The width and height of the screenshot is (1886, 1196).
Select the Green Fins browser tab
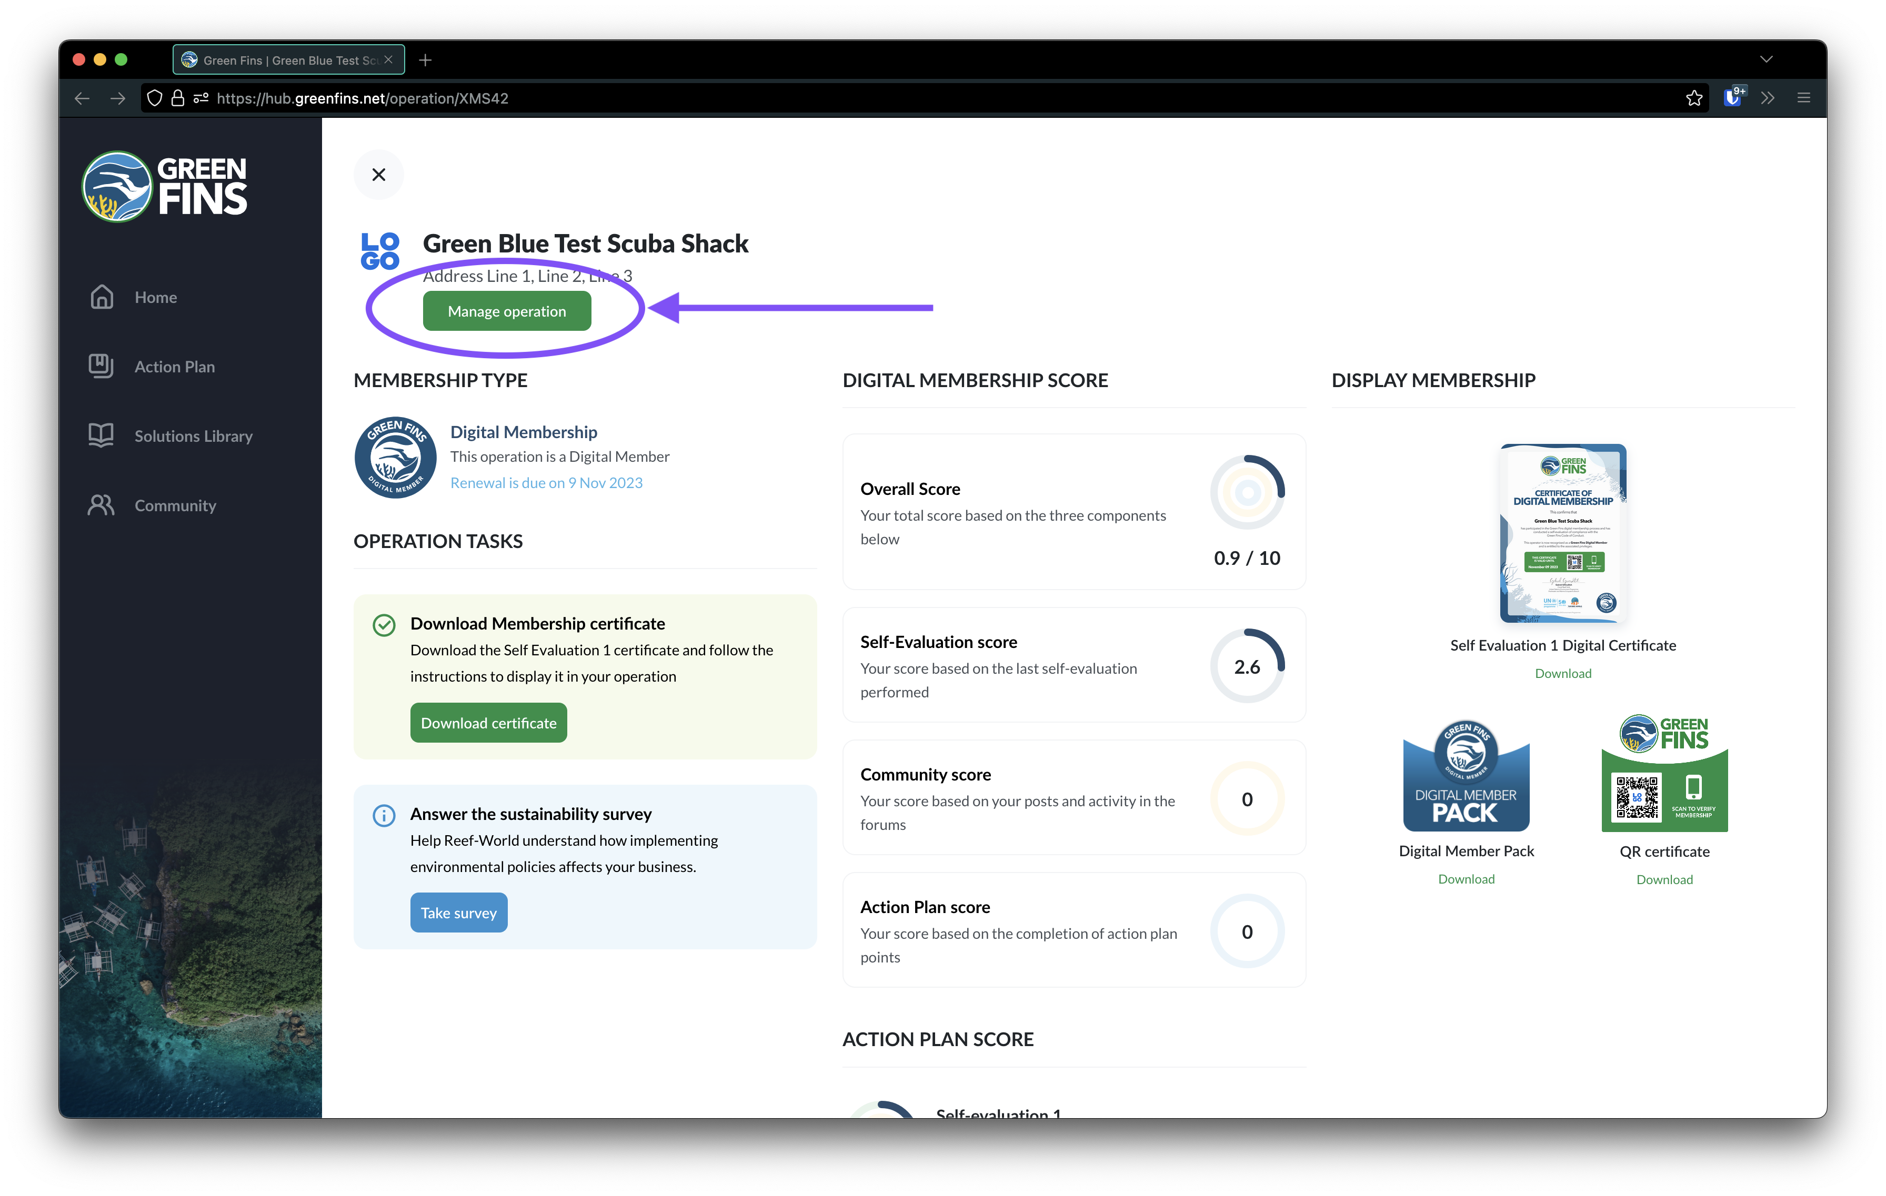(x=289, y=60)
